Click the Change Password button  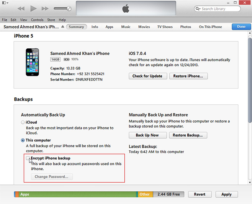click(x=52, y=177)
